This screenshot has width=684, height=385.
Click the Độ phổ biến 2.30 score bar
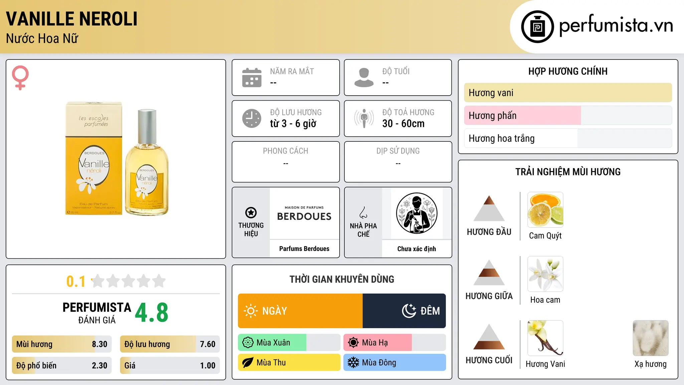(x=62, y=365)
